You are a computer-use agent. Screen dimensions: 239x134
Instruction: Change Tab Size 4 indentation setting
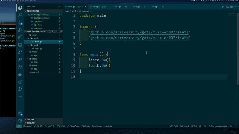pyautogui.click(x=184, y=126)
